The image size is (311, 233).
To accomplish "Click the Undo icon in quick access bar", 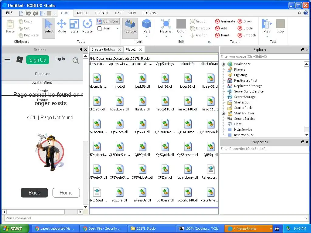I will [28, 13].
